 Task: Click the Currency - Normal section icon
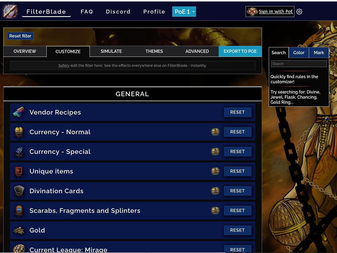pyautogui.click(x=19, y=132)
